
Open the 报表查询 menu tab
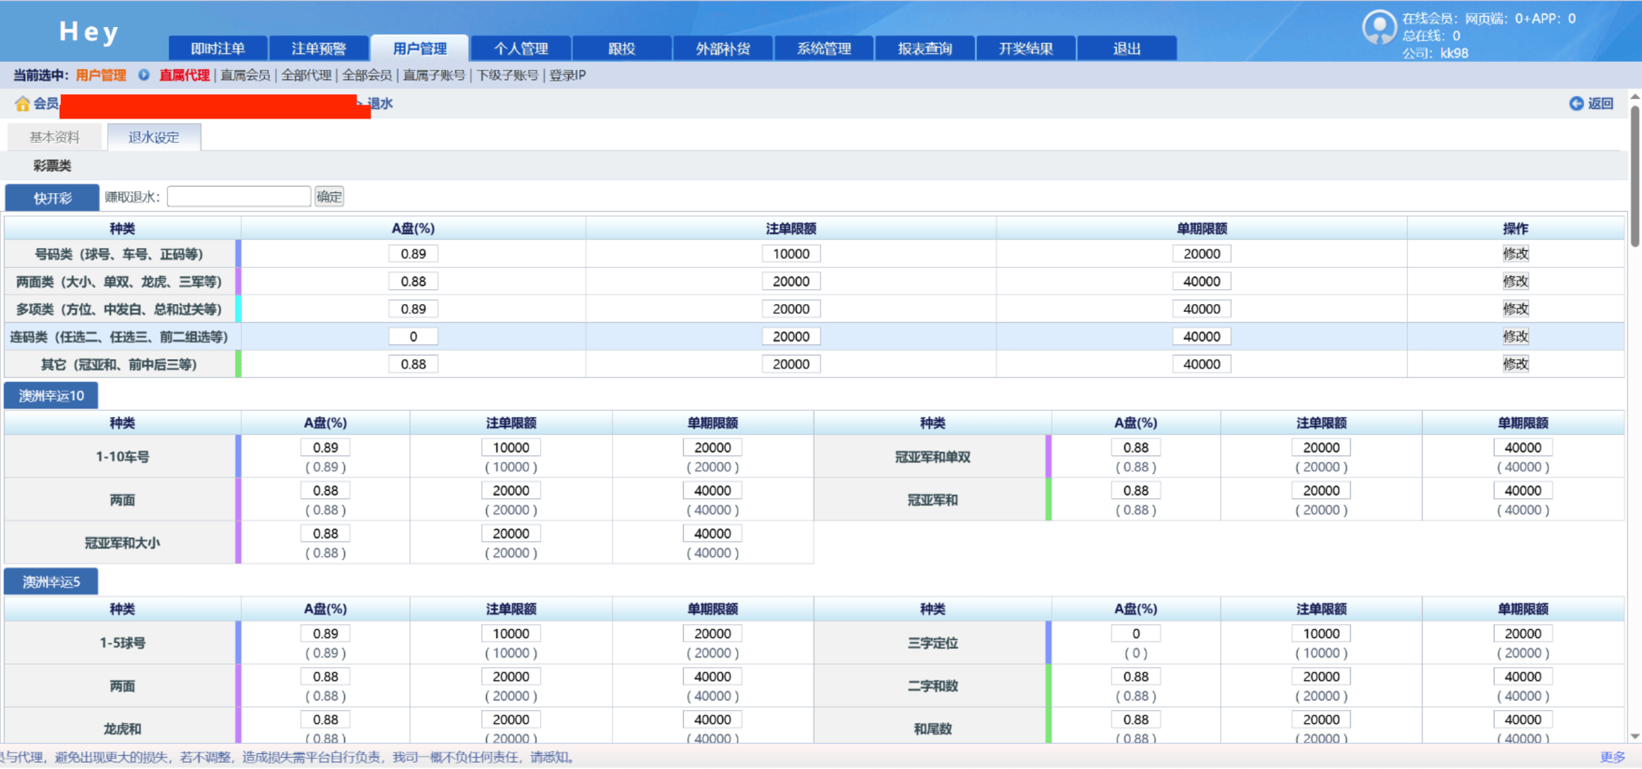coord(924,49)
